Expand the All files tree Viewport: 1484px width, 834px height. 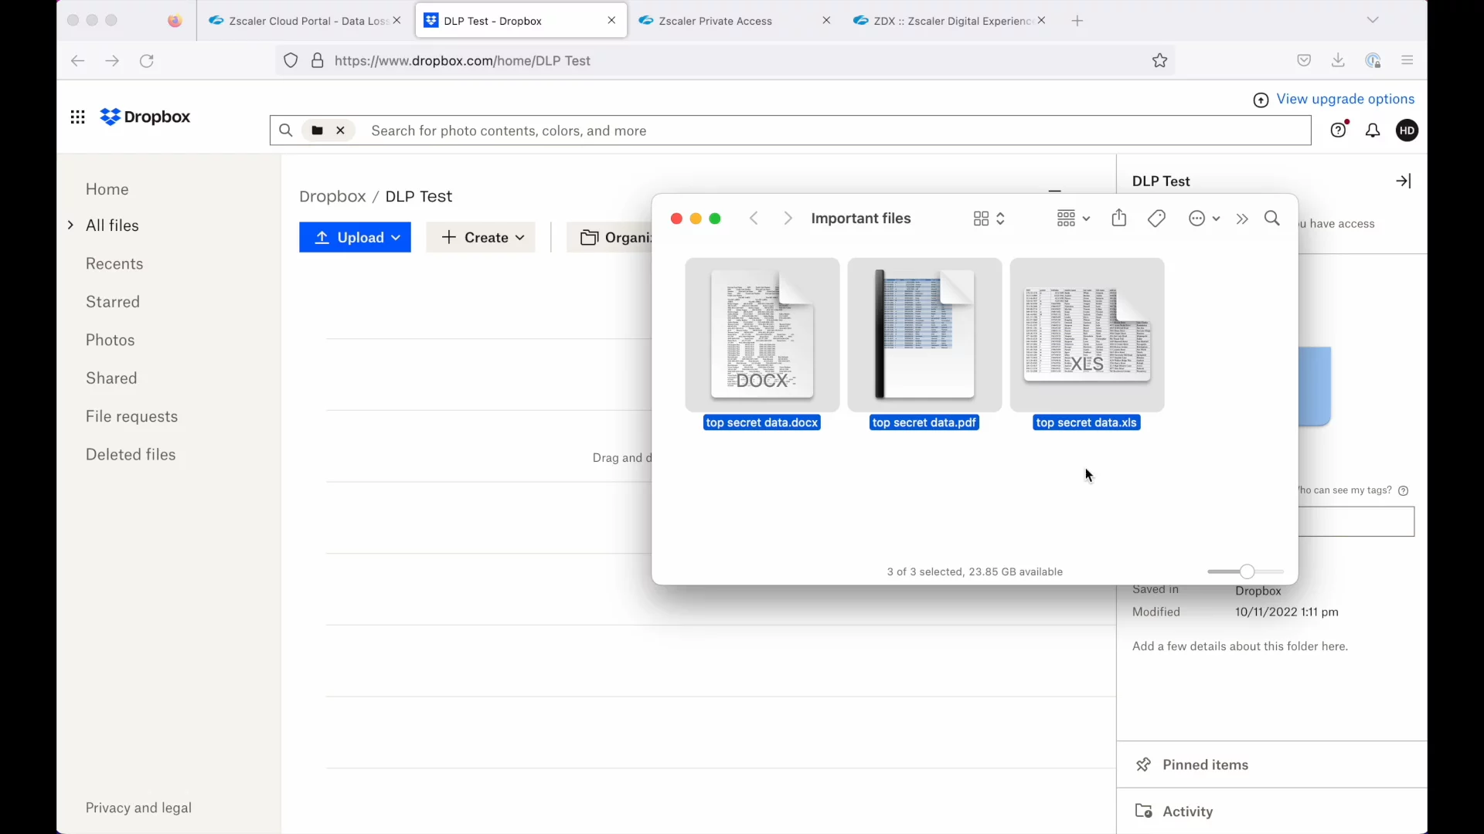tap(71, 225)
